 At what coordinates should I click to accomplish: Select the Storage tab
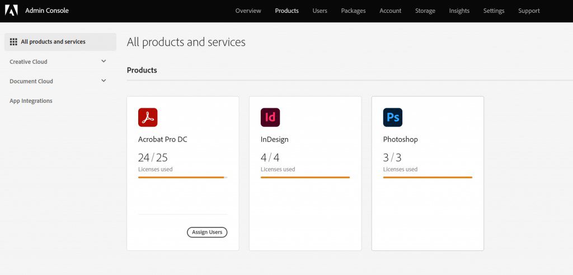(x=425, y=11)
